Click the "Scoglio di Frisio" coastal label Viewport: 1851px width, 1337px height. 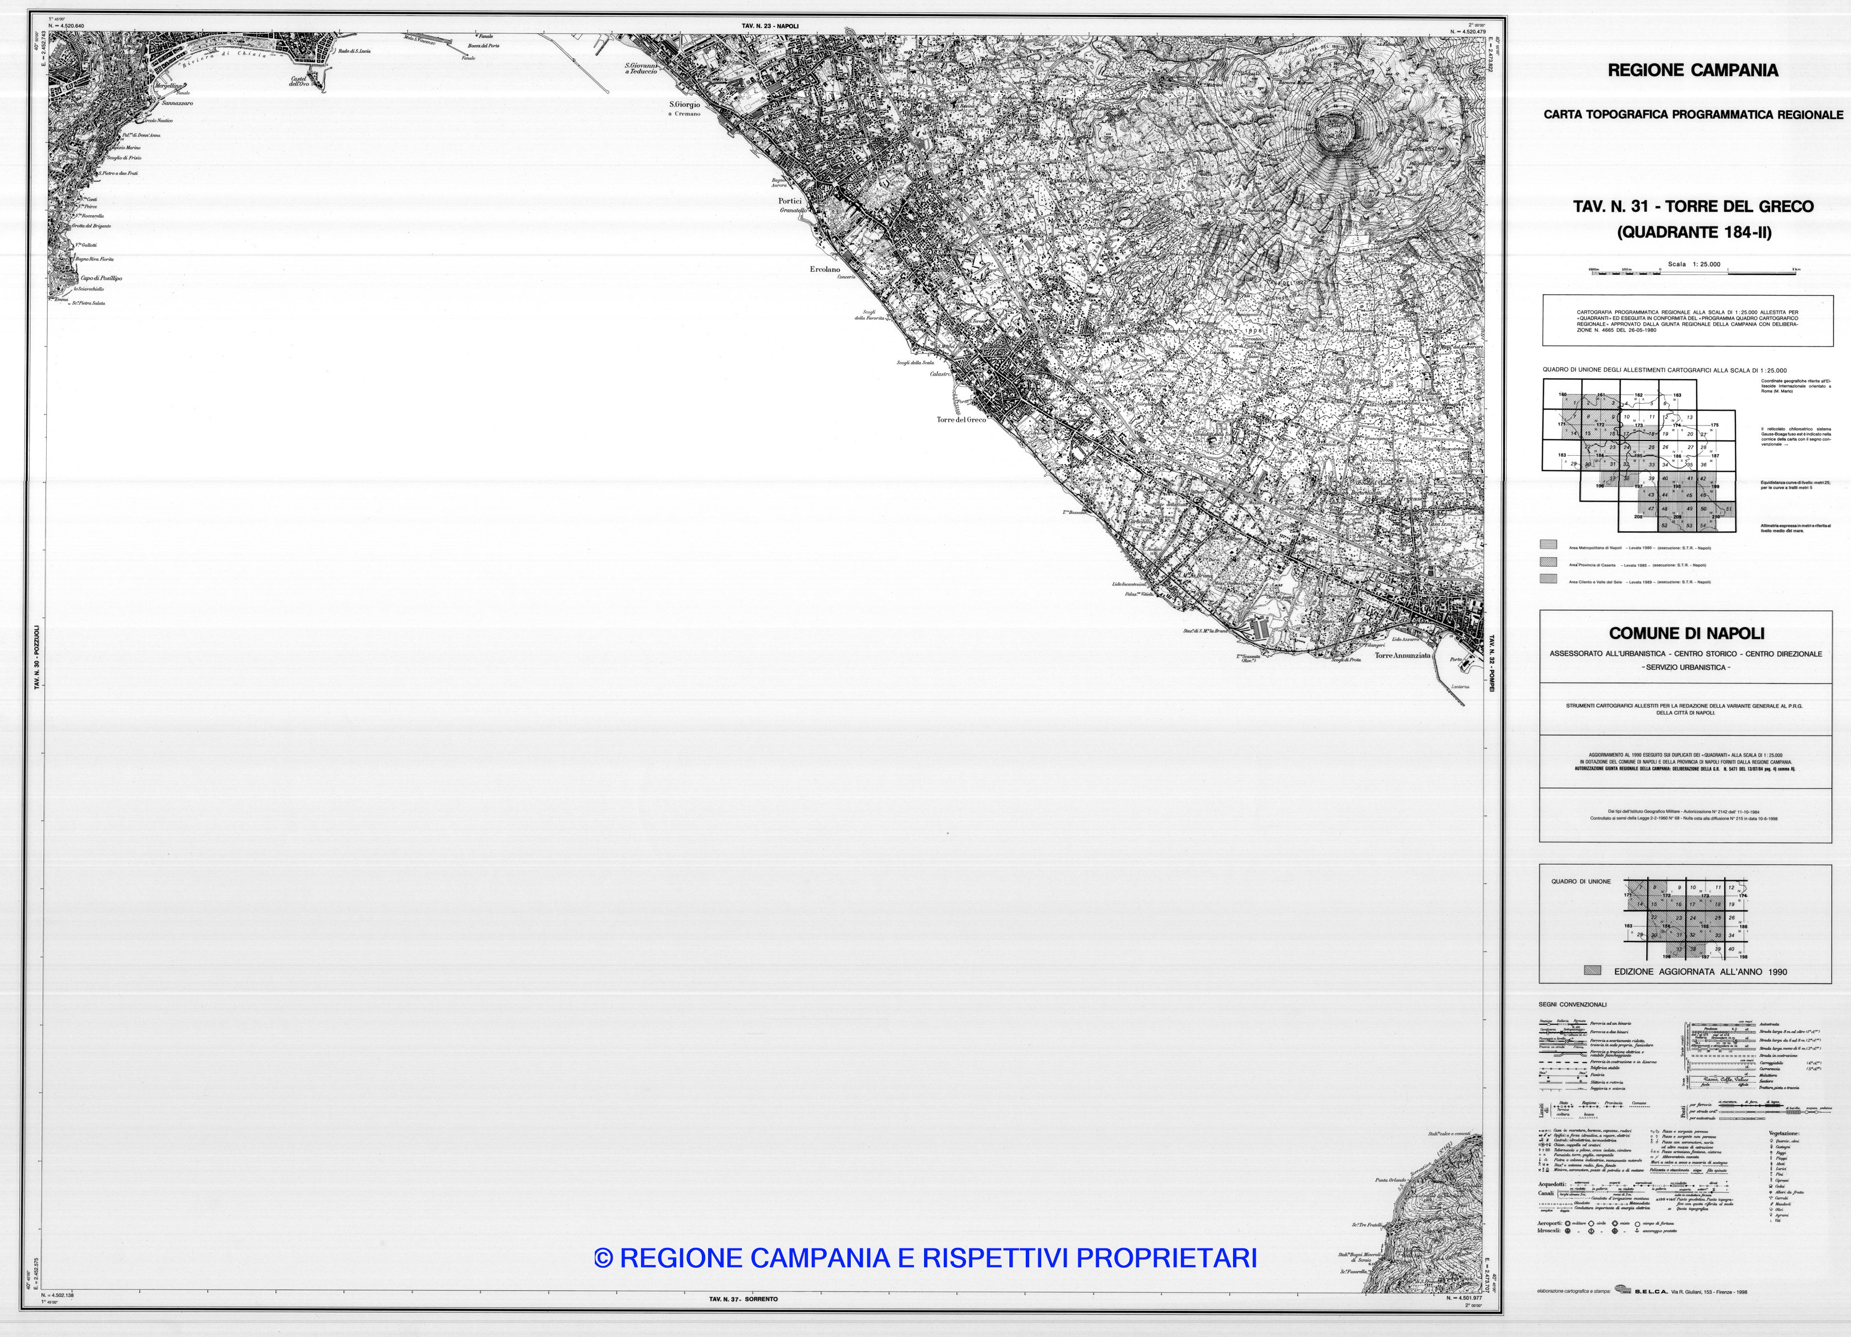[x=123, y=158]
